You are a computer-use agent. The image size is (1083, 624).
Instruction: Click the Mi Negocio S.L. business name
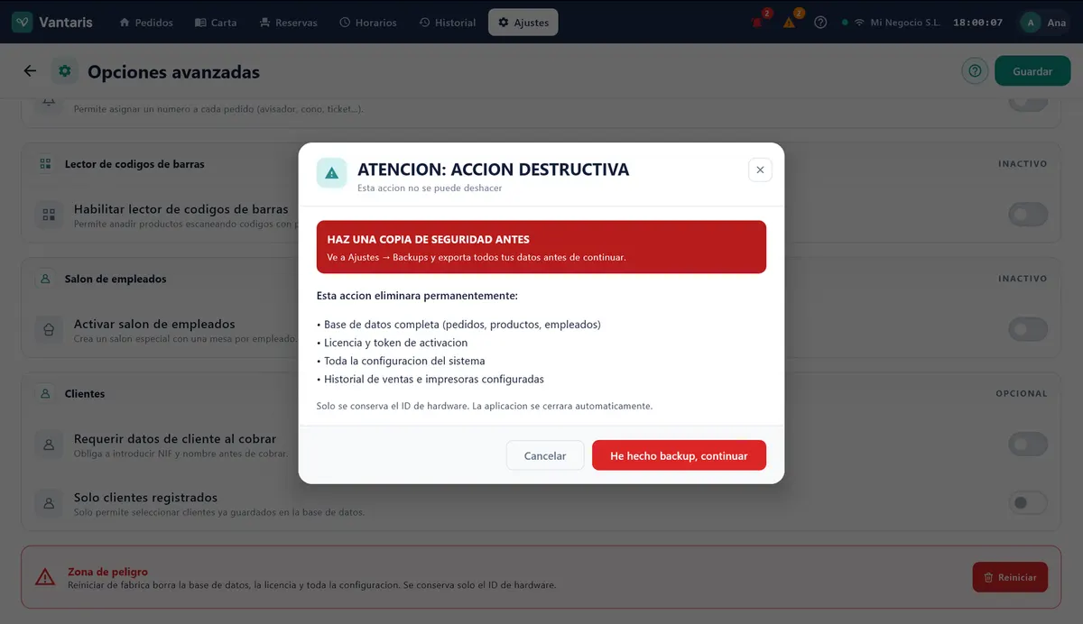pos(905,23)
